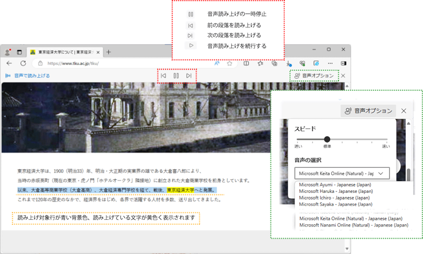Click the 前の段落を読み上げる legend text
Viewport: 423px width, 254px height.
click(x=234, y=25)
